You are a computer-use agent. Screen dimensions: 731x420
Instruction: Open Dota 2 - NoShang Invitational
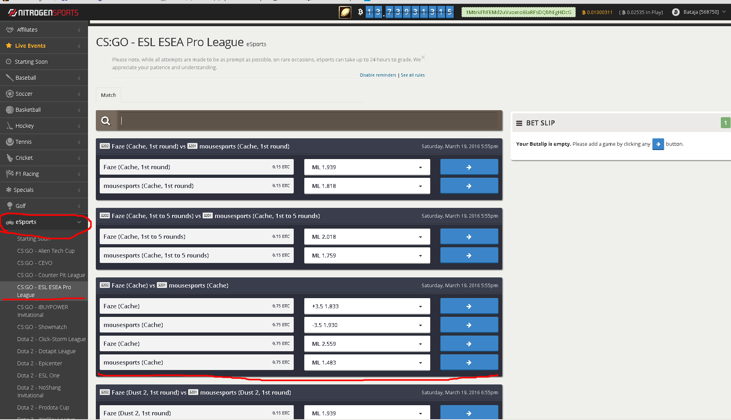pyautogui.click(x=39, y=391)
